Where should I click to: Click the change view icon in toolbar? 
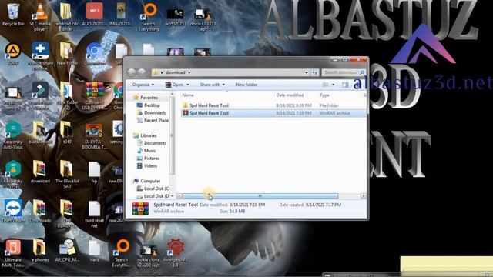tap(325, 85)
